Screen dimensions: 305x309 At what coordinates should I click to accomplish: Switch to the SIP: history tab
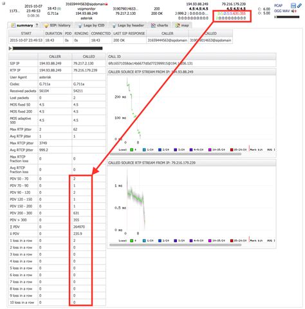[x=57, y=25]
